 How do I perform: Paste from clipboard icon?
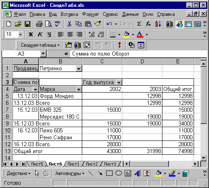click(88, 24)
